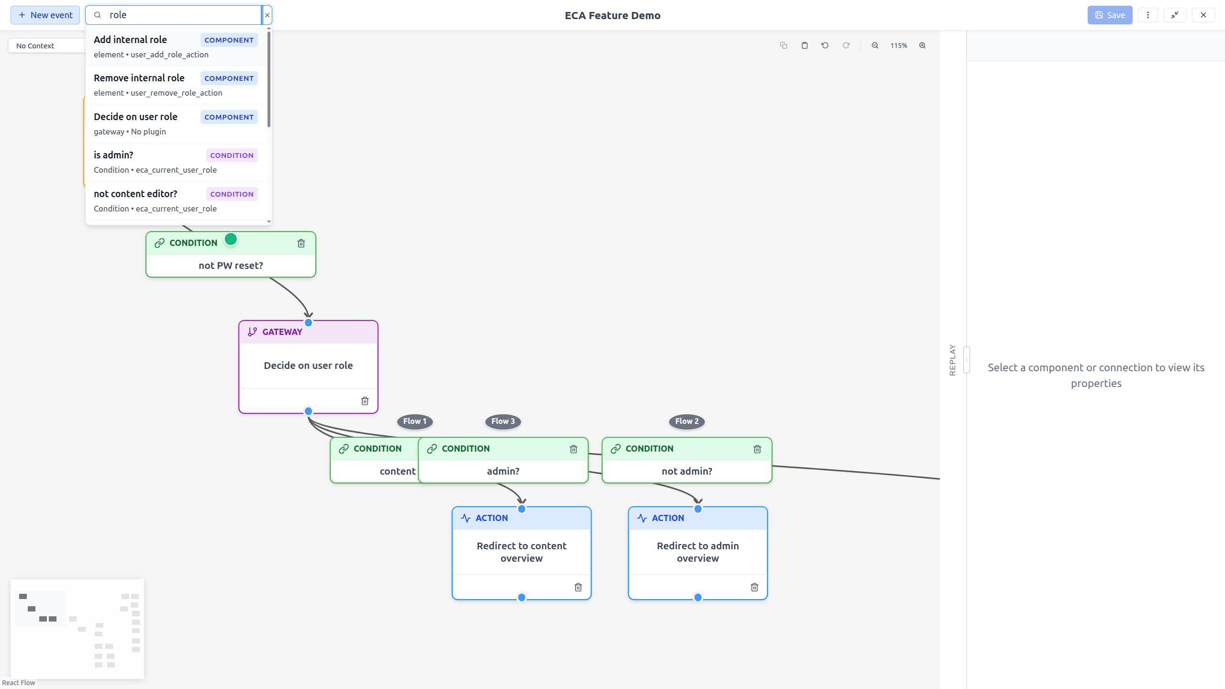Image resolution: width=1225 pixels, height=689 pixels.
Task: Click the Save button
Action: [x=1109, y=15]
